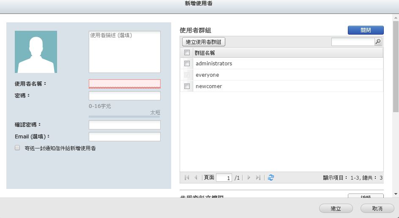Click the search magnifier icon in user groups
This screenshot has height=218, width=399.
(x=378, y=42)
